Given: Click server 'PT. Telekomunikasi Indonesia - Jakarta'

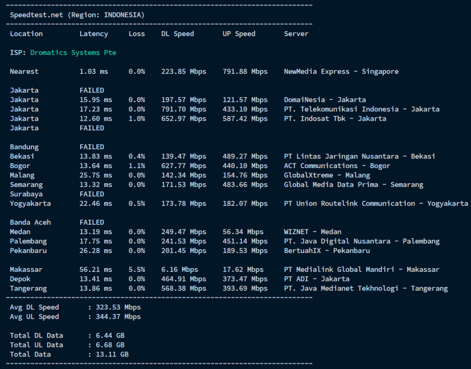Looking at the screenshot, I should (x=362, y=109).
